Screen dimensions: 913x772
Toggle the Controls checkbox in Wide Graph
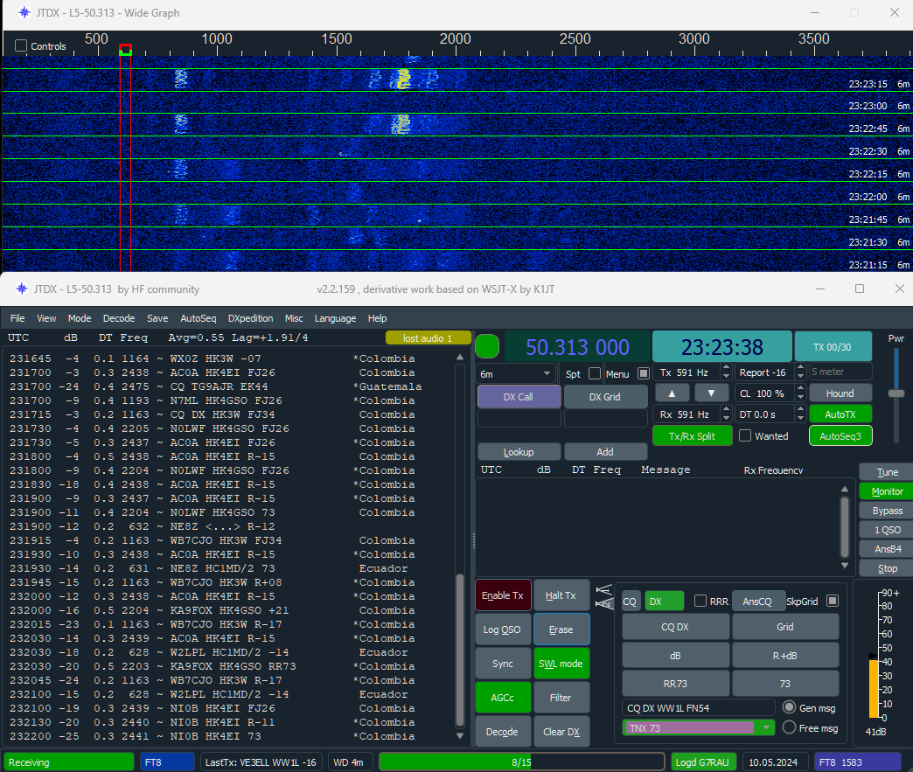21,45
